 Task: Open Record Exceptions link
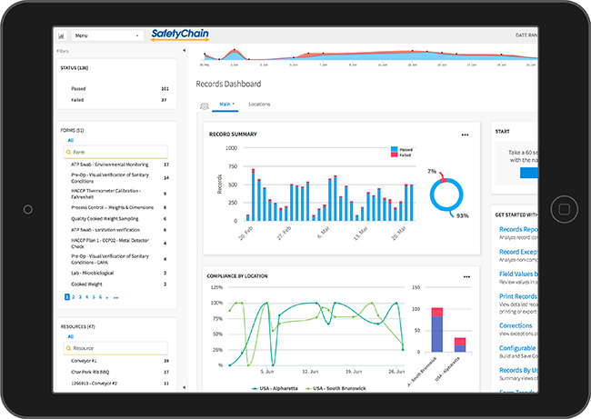(x=518, y=252)
